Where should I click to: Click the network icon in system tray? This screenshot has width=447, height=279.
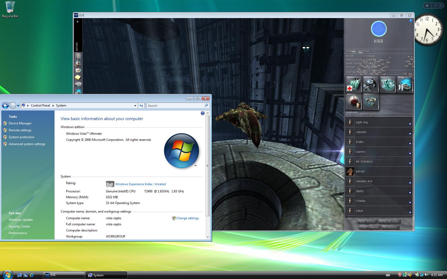[422, 275]
